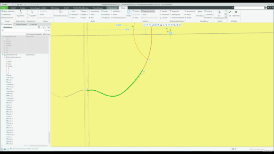Select the R 4.37 radius dimension
The height and width of the screenshot is (154, 274).
click(x=119, y=25)
